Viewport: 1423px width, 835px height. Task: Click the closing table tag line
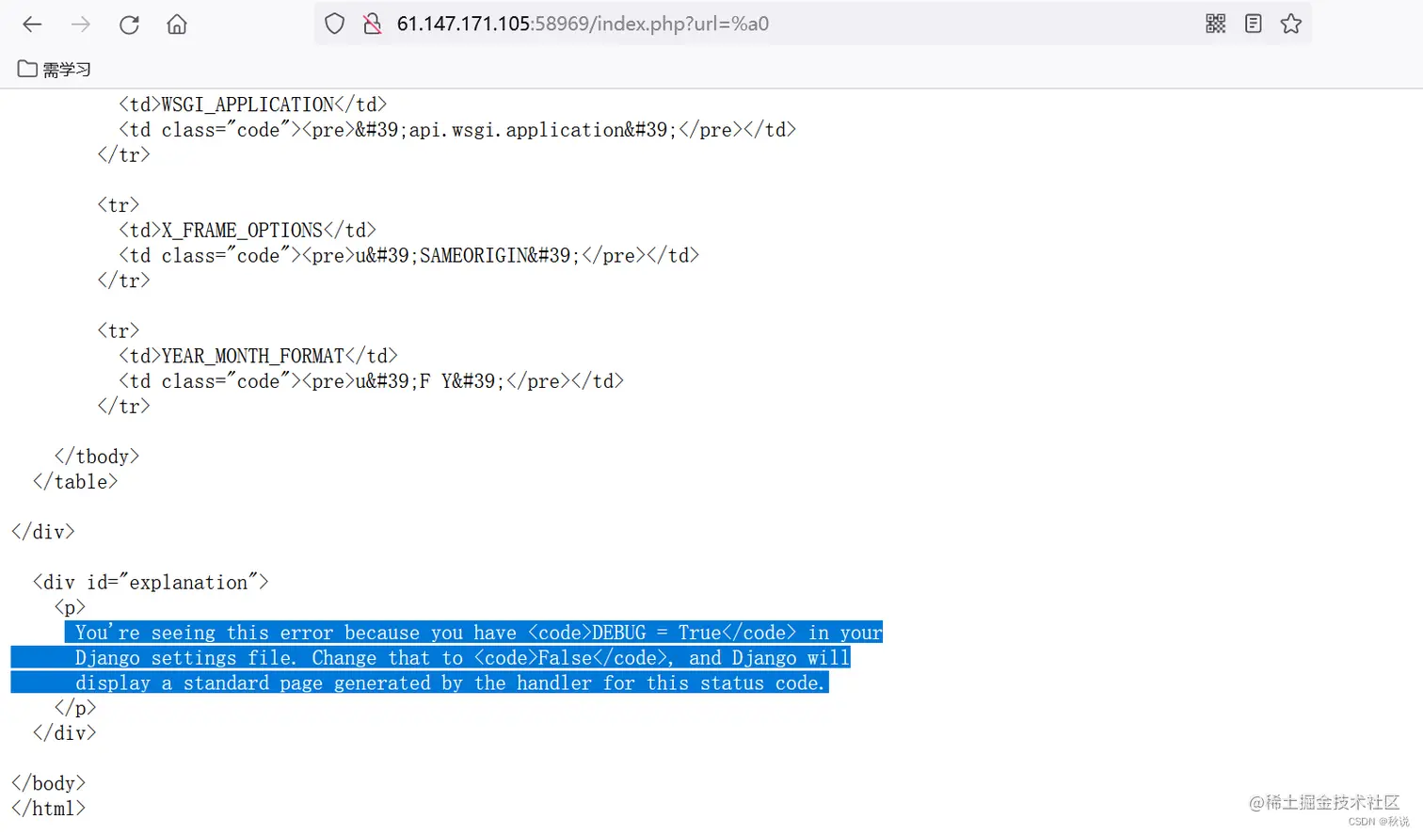(x=75, y=482)
